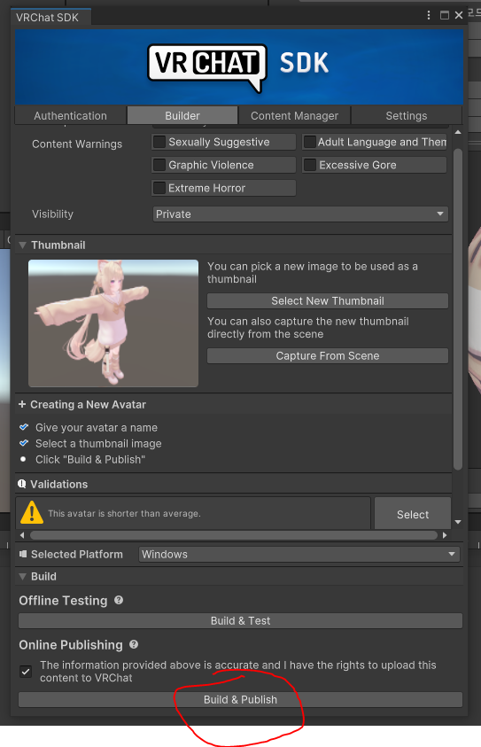Screen dimensions: 481x747
Task: Click help icon next to Online Publishing
Action: coord(134,644)
